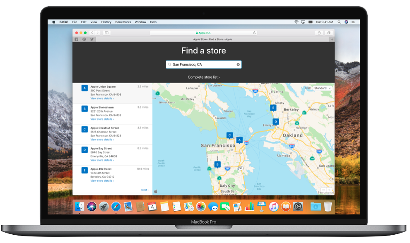Screen dimensions: 410x243
Task: Open Photos app in the dock
Action: tap(201, 207)
